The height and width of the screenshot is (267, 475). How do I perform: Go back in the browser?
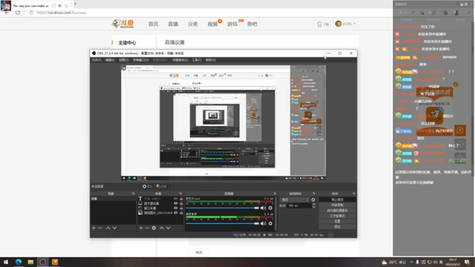pos(7,12)
